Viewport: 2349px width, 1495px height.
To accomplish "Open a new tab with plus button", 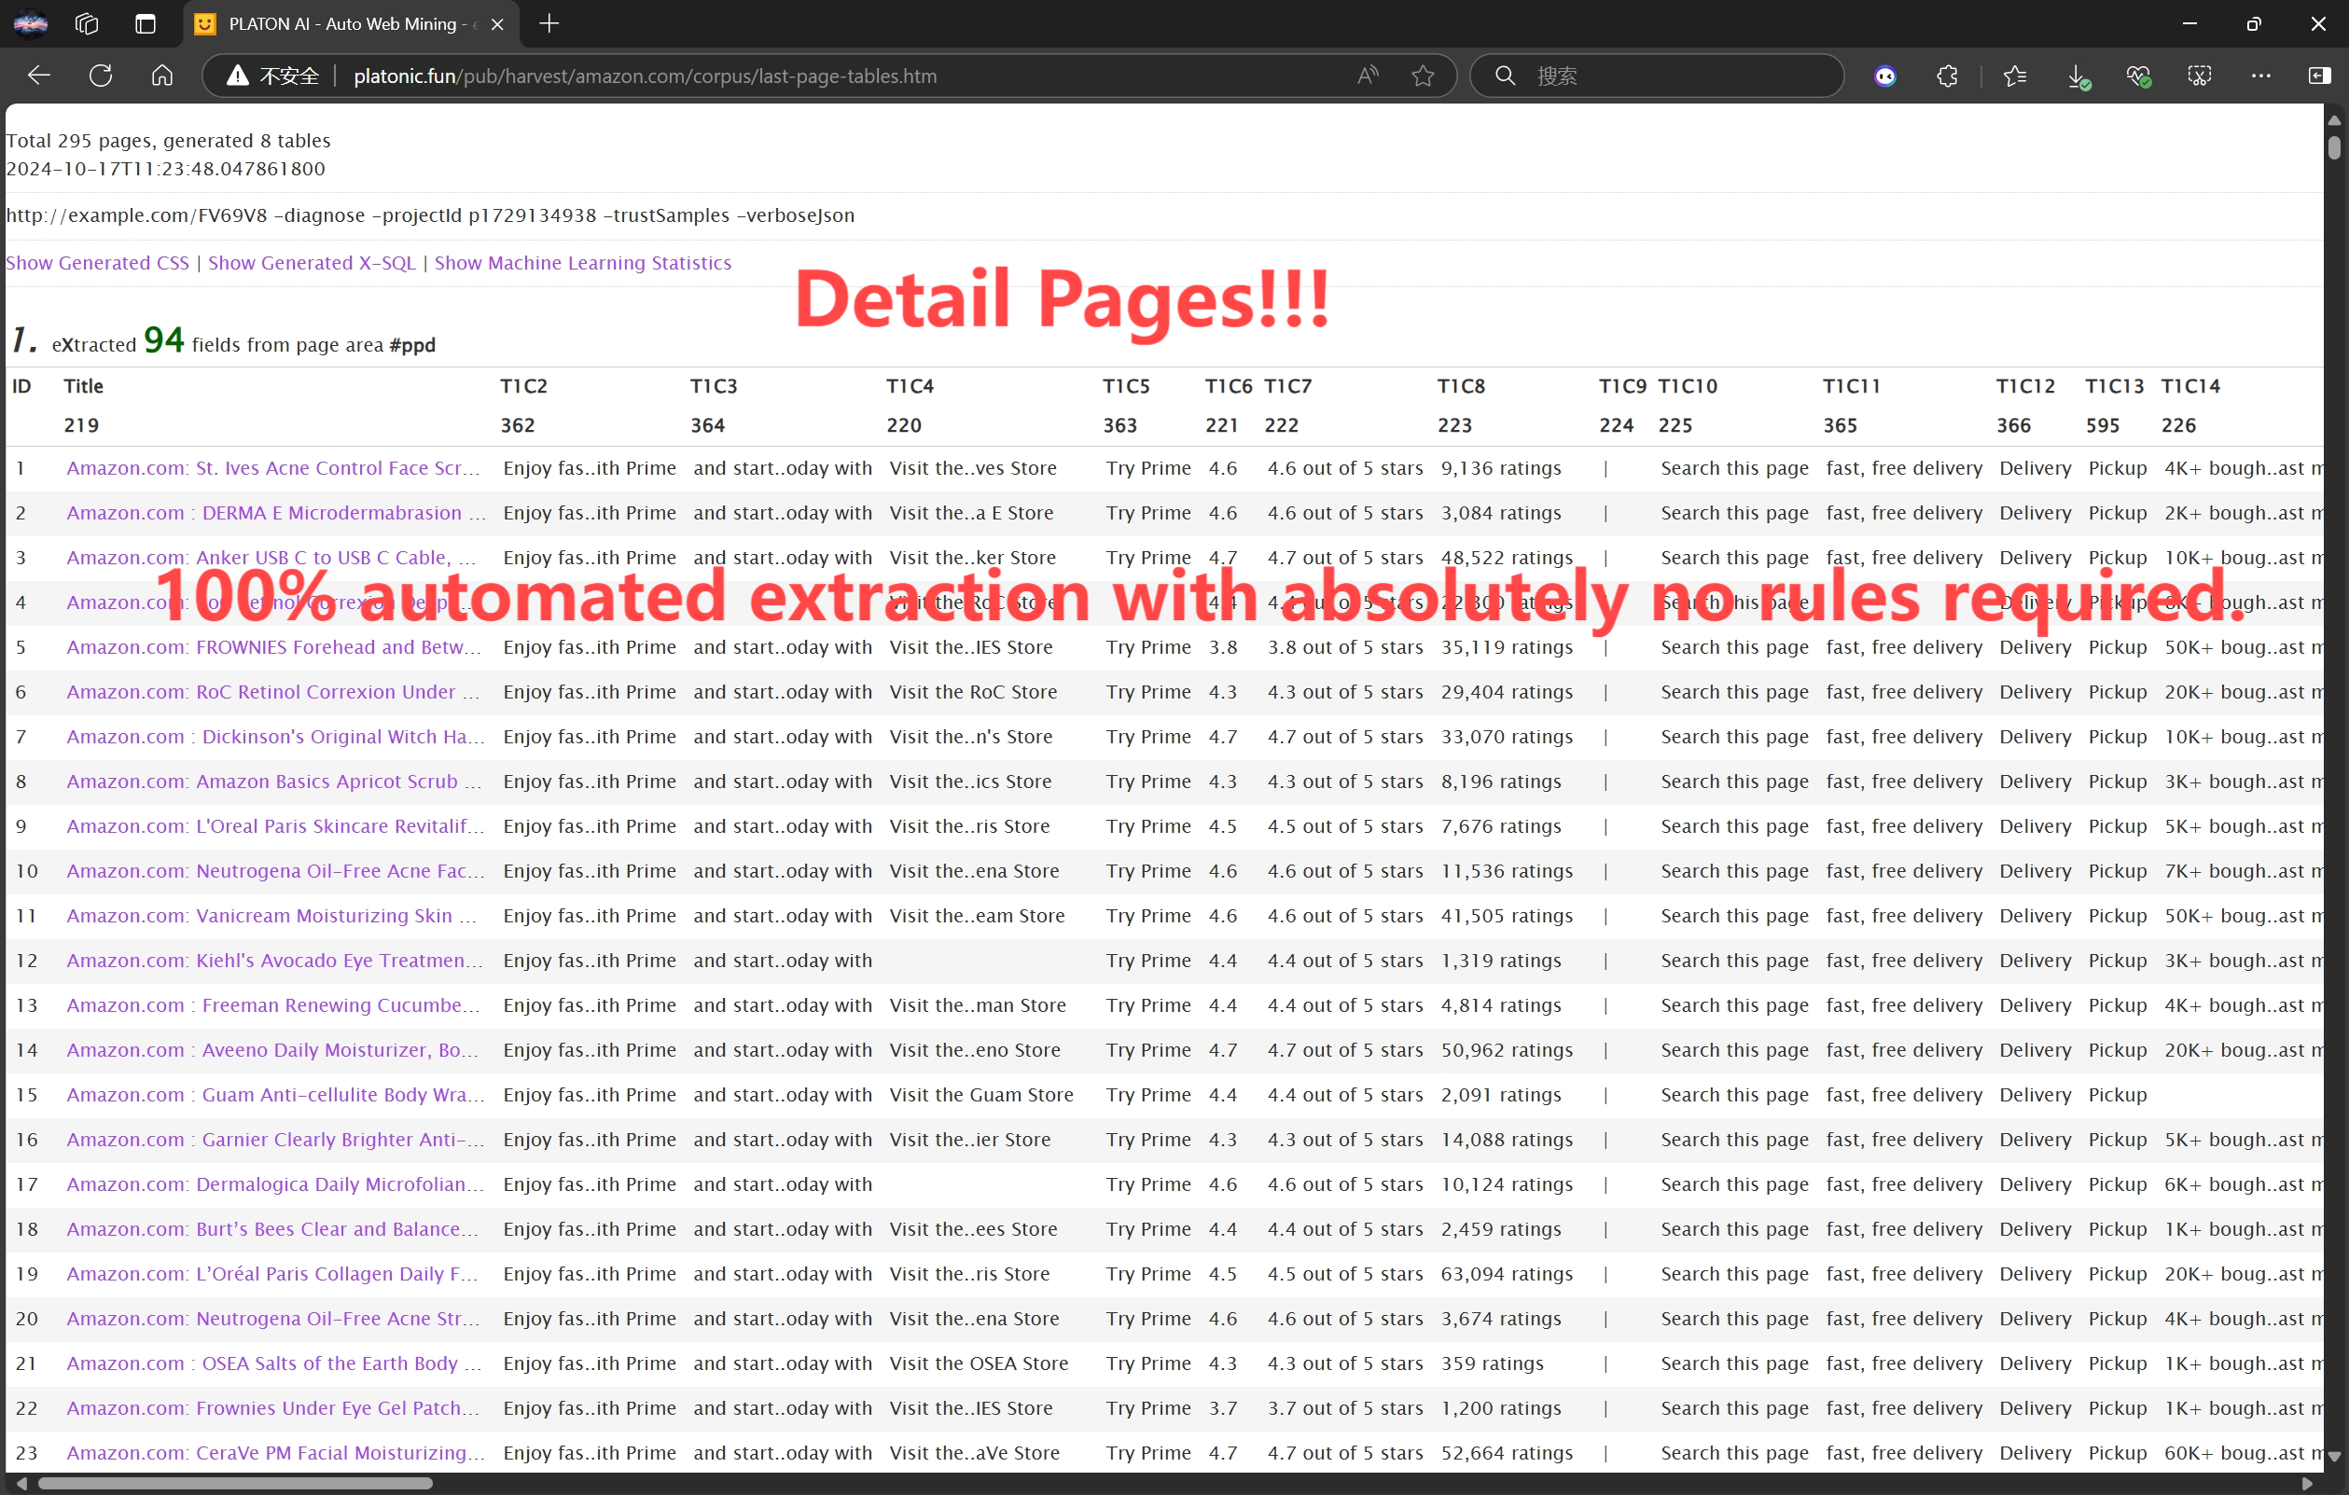I will [549, 23].
